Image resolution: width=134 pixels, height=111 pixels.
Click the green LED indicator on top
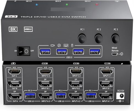(x=67, y=4)
